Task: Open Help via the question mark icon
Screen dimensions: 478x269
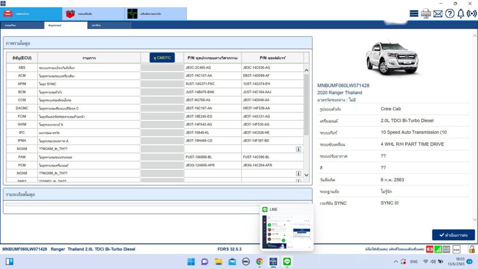Action: [x=450, y=14]
